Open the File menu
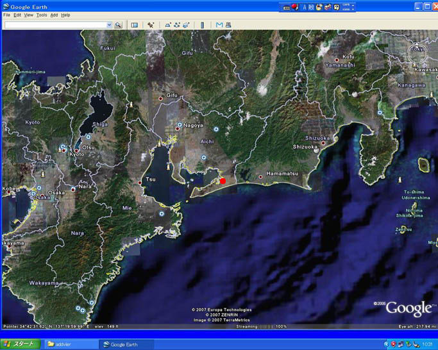This screenshot has width=438, height=350. 6,15
